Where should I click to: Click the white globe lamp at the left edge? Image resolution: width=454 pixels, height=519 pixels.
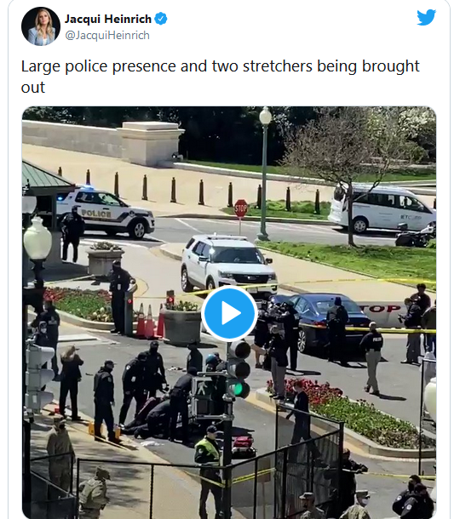37,237
